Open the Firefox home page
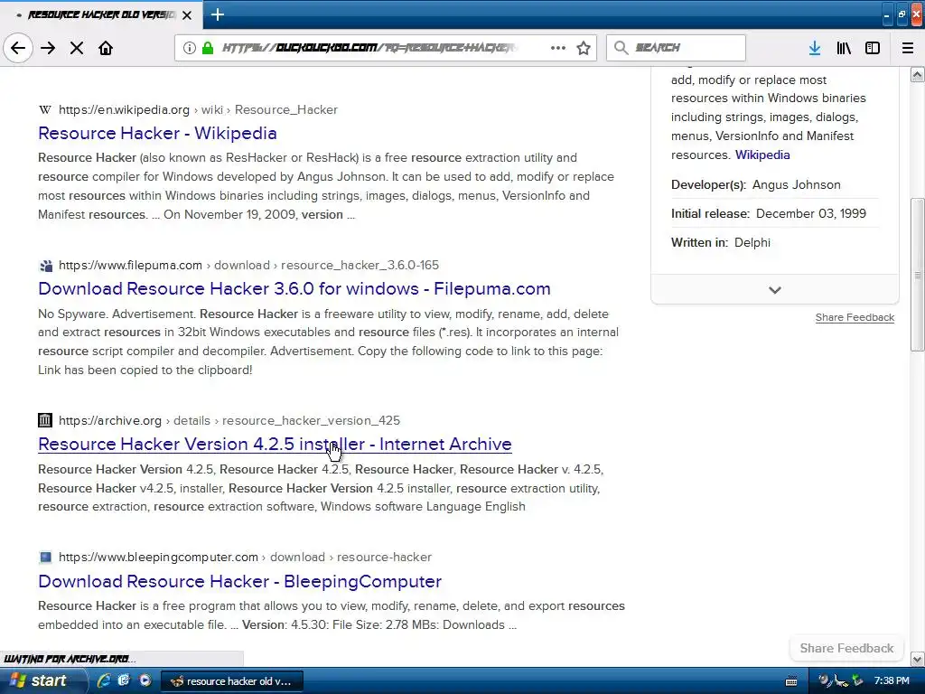Screen dimensions: 925x694 106,48
